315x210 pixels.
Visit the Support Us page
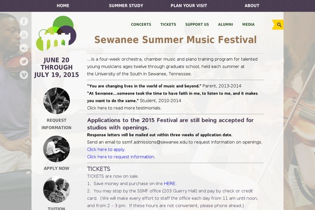tap(197, 24)
